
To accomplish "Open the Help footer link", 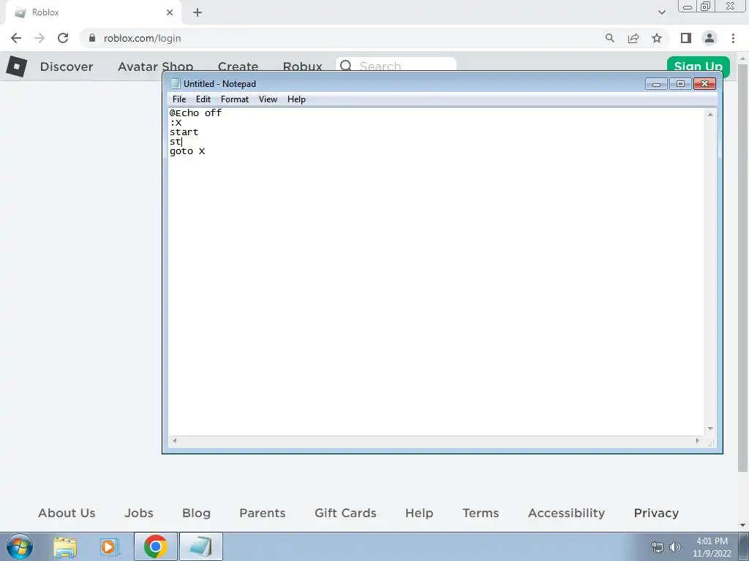I will point(419,514).
